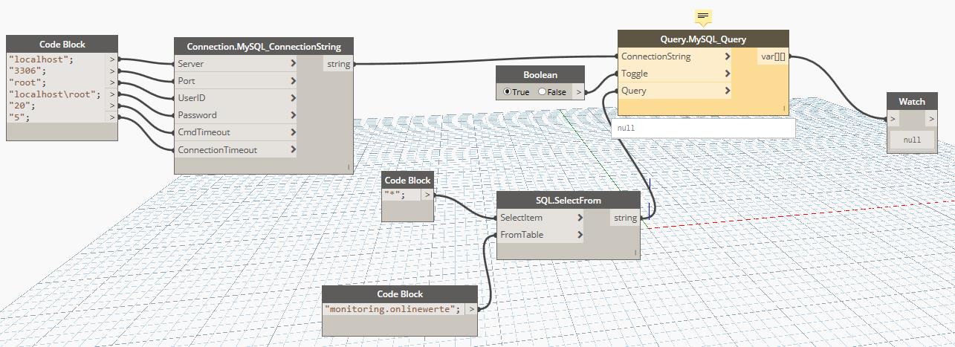Click output port of "*" Code Block
This screenshot has width=955, height=347.
(x=427, y=195)
